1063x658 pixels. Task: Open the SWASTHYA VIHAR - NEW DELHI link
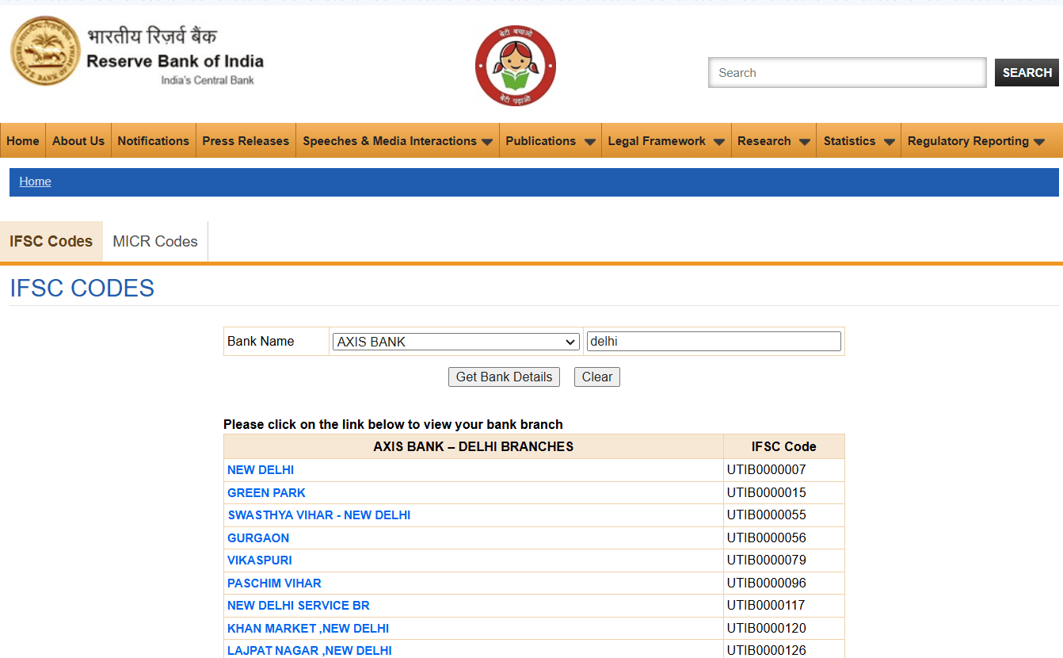[319, 515]
